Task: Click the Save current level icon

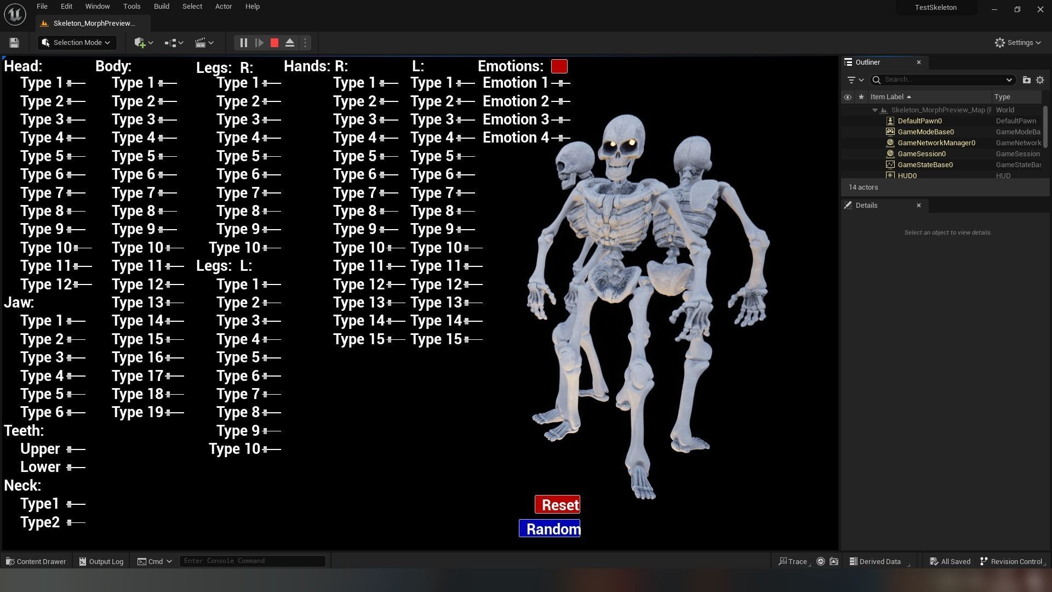Action: 14,43
